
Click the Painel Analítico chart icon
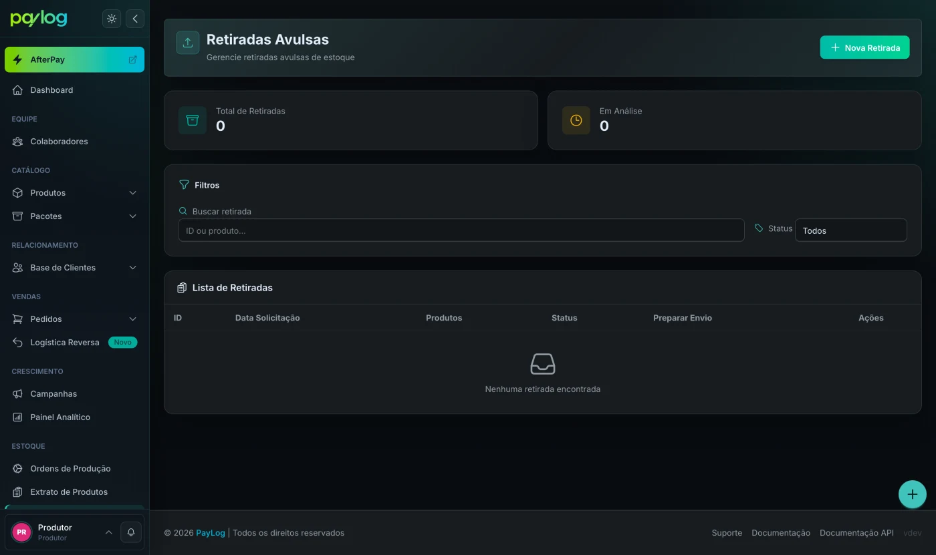(x=18, y=417)
